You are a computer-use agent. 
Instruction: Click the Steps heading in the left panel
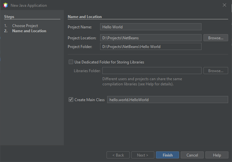click(x=9, y=17)
